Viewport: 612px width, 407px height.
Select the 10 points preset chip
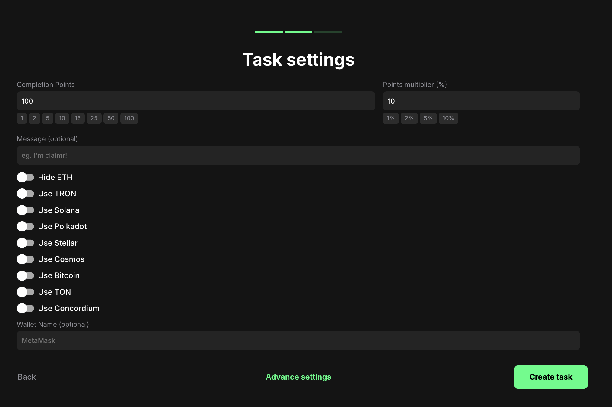coord(62,118)
